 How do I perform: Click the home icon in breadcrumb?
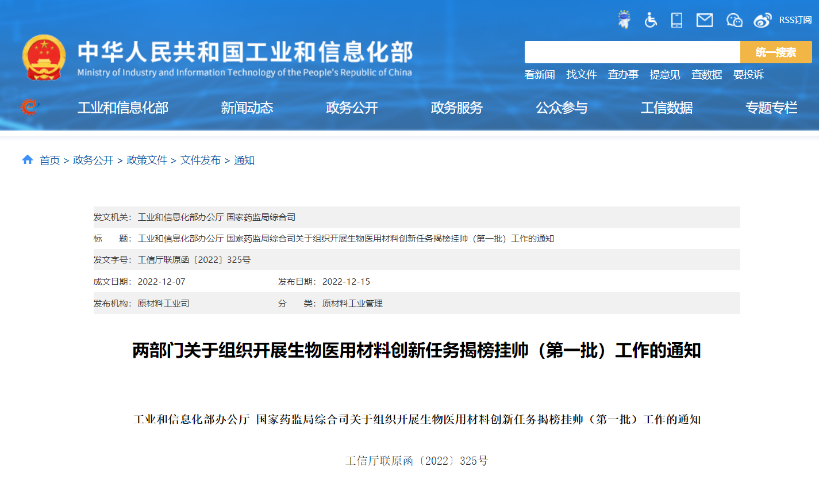(28, 159)
